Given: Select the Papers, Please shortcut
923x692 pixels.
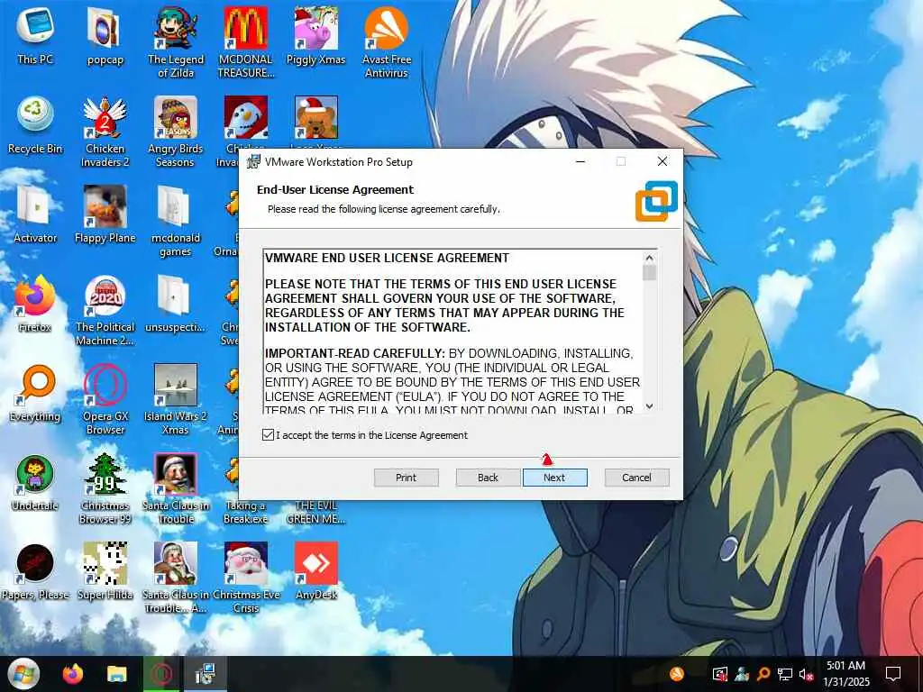Looking at the screenshot, I should coord(35,573).
